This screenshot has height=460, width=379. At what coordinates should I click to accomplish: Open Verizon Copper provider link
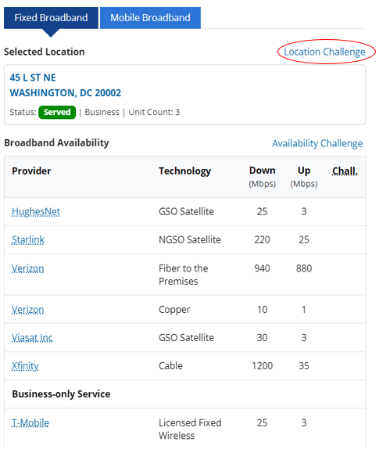28,310
